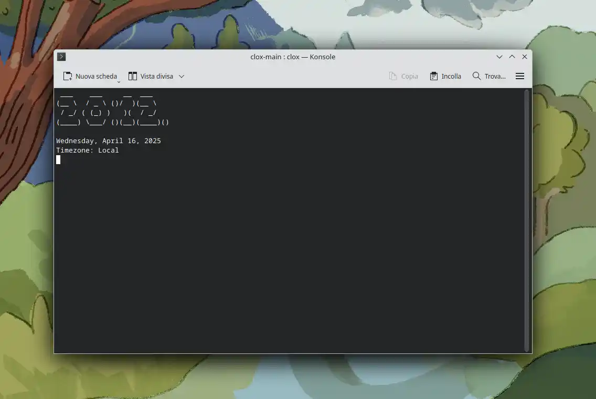596x399 pixels.
Task: Click the 'Wednesday, April 16, 2025' text line
Action: point(109,141)
